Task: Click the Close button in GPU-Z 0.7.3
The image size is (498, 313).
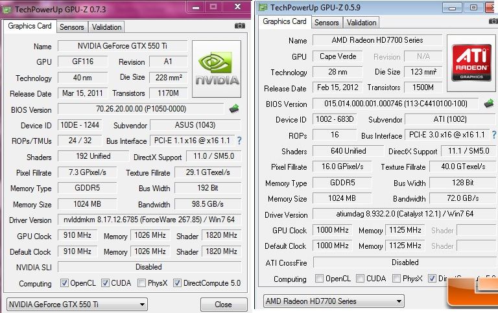Action: pos(224,305)
